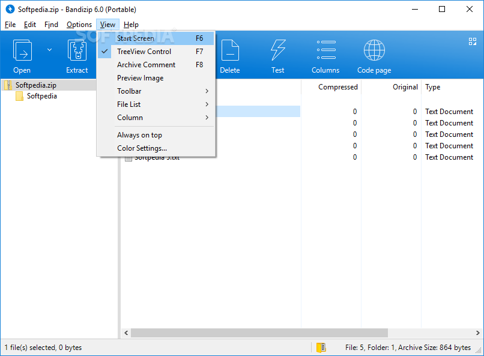The height and width of the screenshot is (356, 484).
Task: Minimize the Bandizip window
Action: (x=415, y=9)
